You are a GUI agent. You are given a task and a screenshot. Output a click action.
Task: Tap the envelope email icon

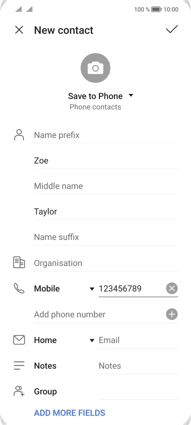(19, 340)
